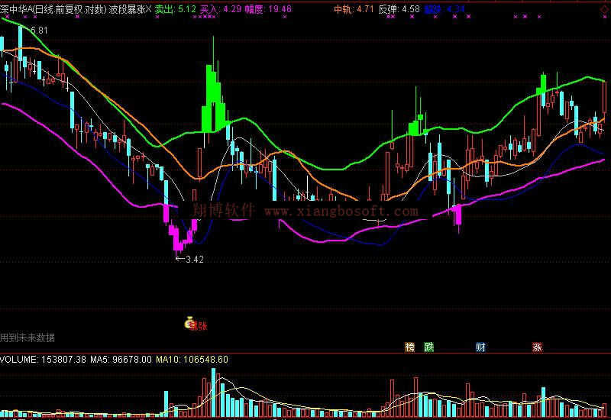Click the blue 超跌 value label
Screen dimensions: 611x420
tap(444, 9)
